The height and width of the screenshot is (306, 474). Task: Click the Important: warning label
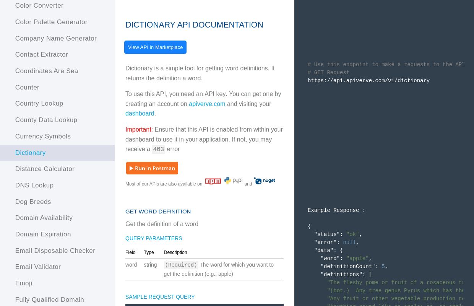(139, 130)
